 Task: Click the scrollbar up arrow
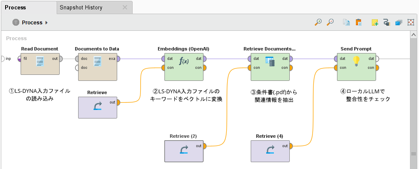pos(413,35)
